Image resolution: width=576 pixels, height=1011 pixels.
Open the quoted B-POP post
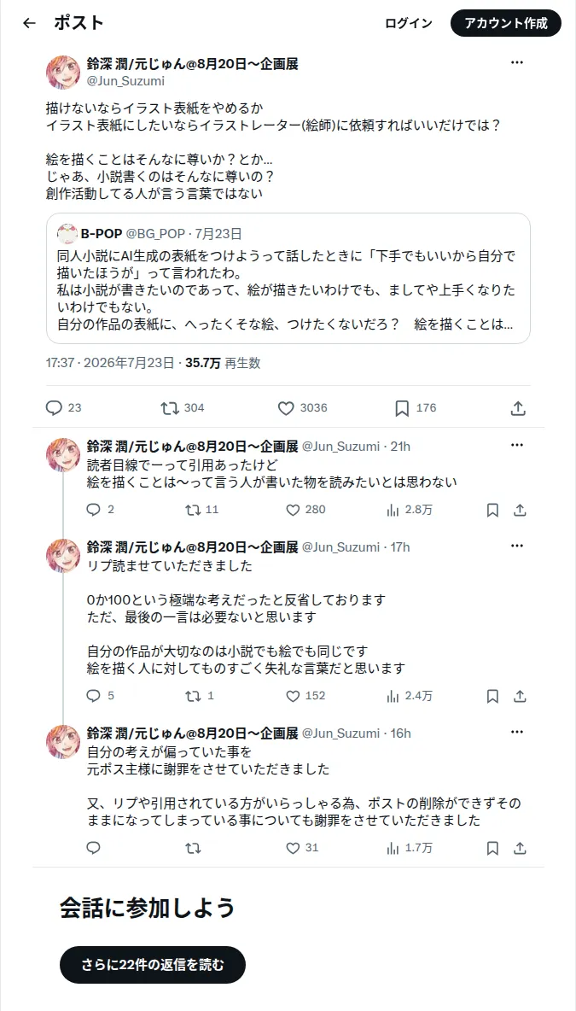pos(288,278)
